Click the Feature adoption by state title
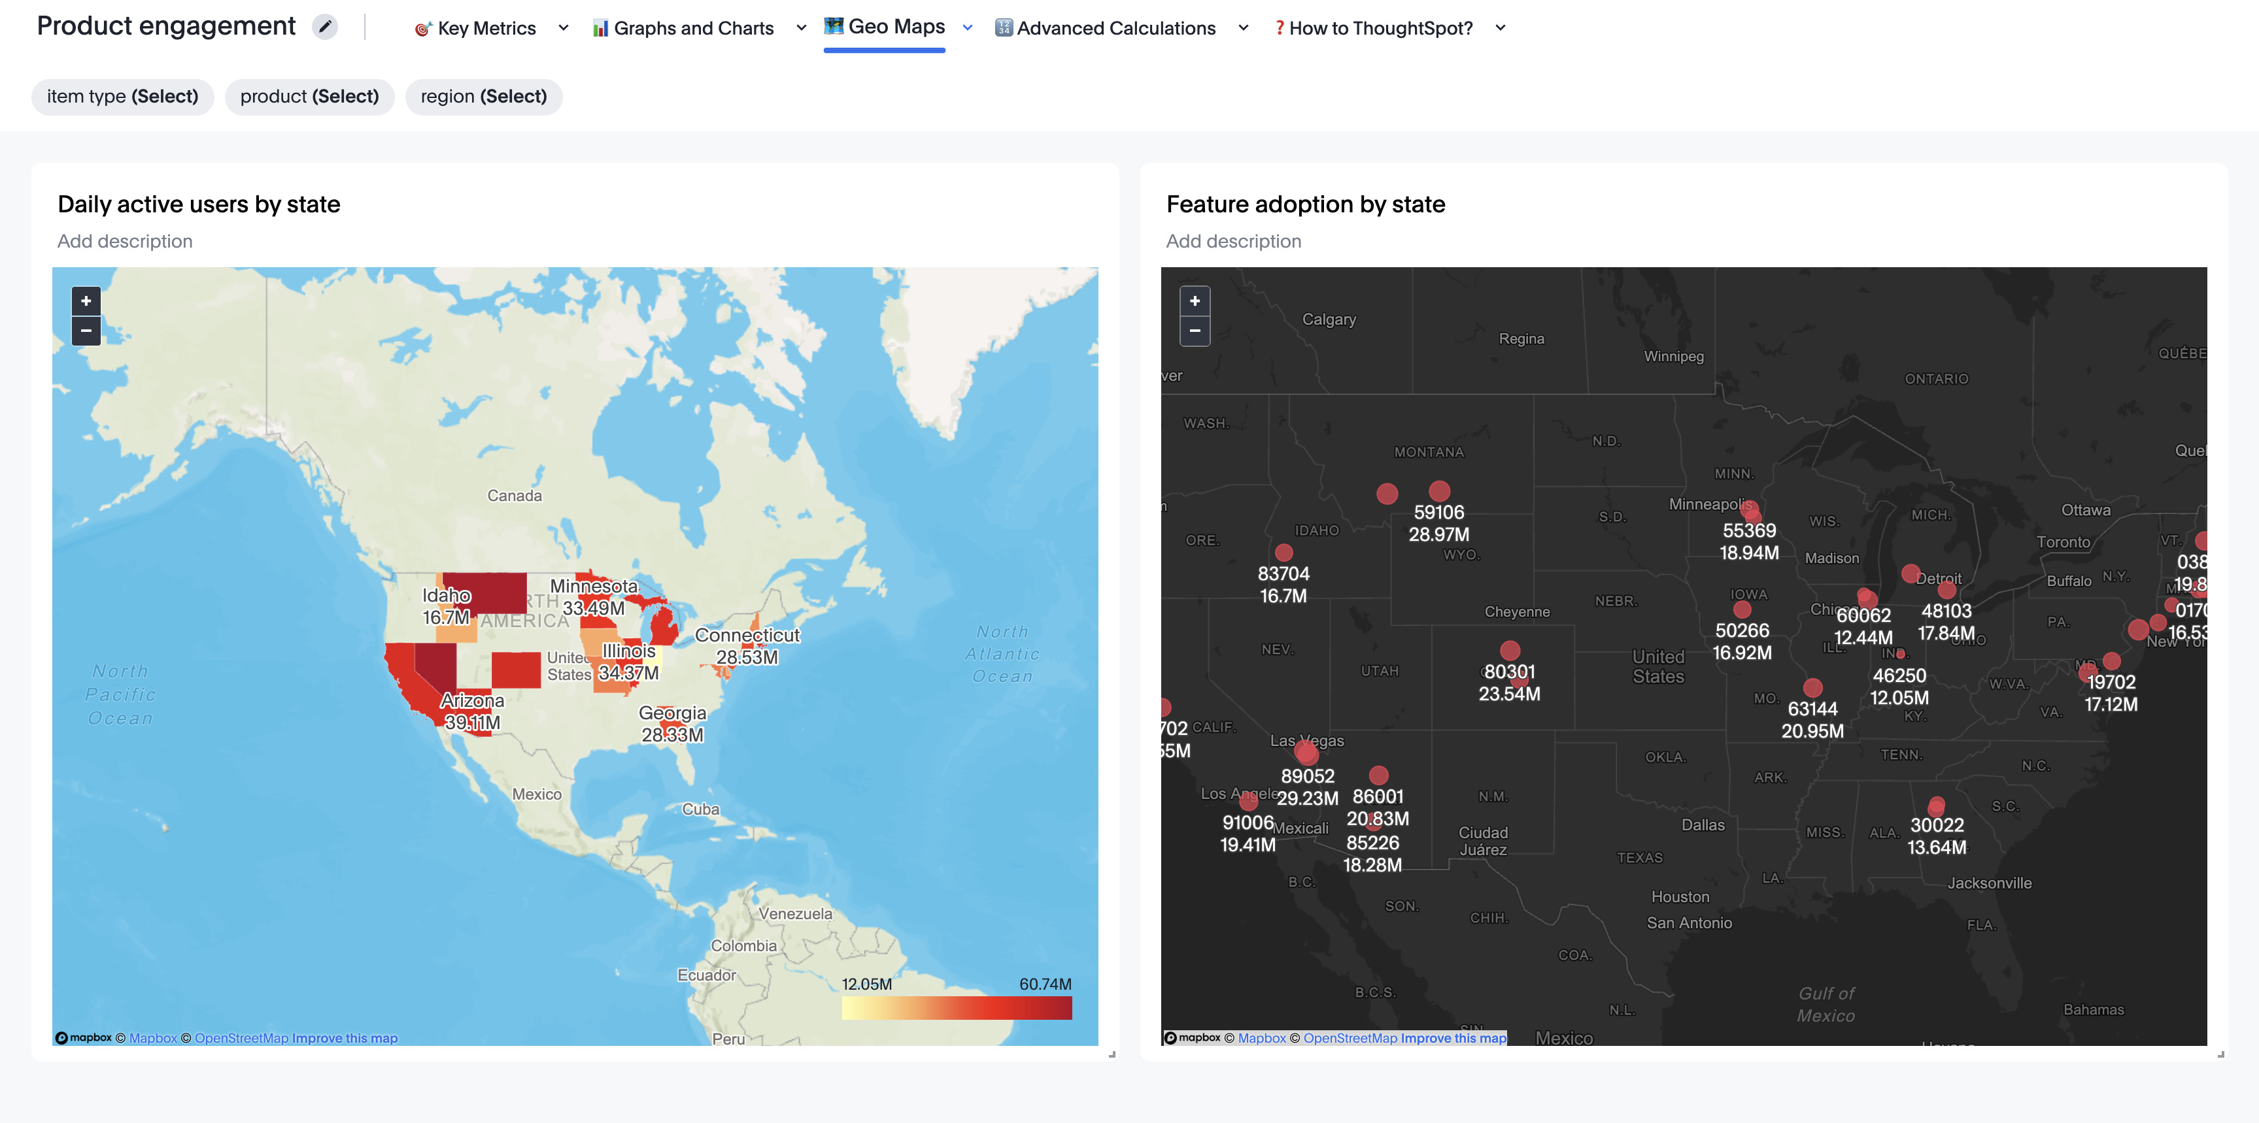The height and width of the screenshot is (1123, 2259). coord(1305,204)
